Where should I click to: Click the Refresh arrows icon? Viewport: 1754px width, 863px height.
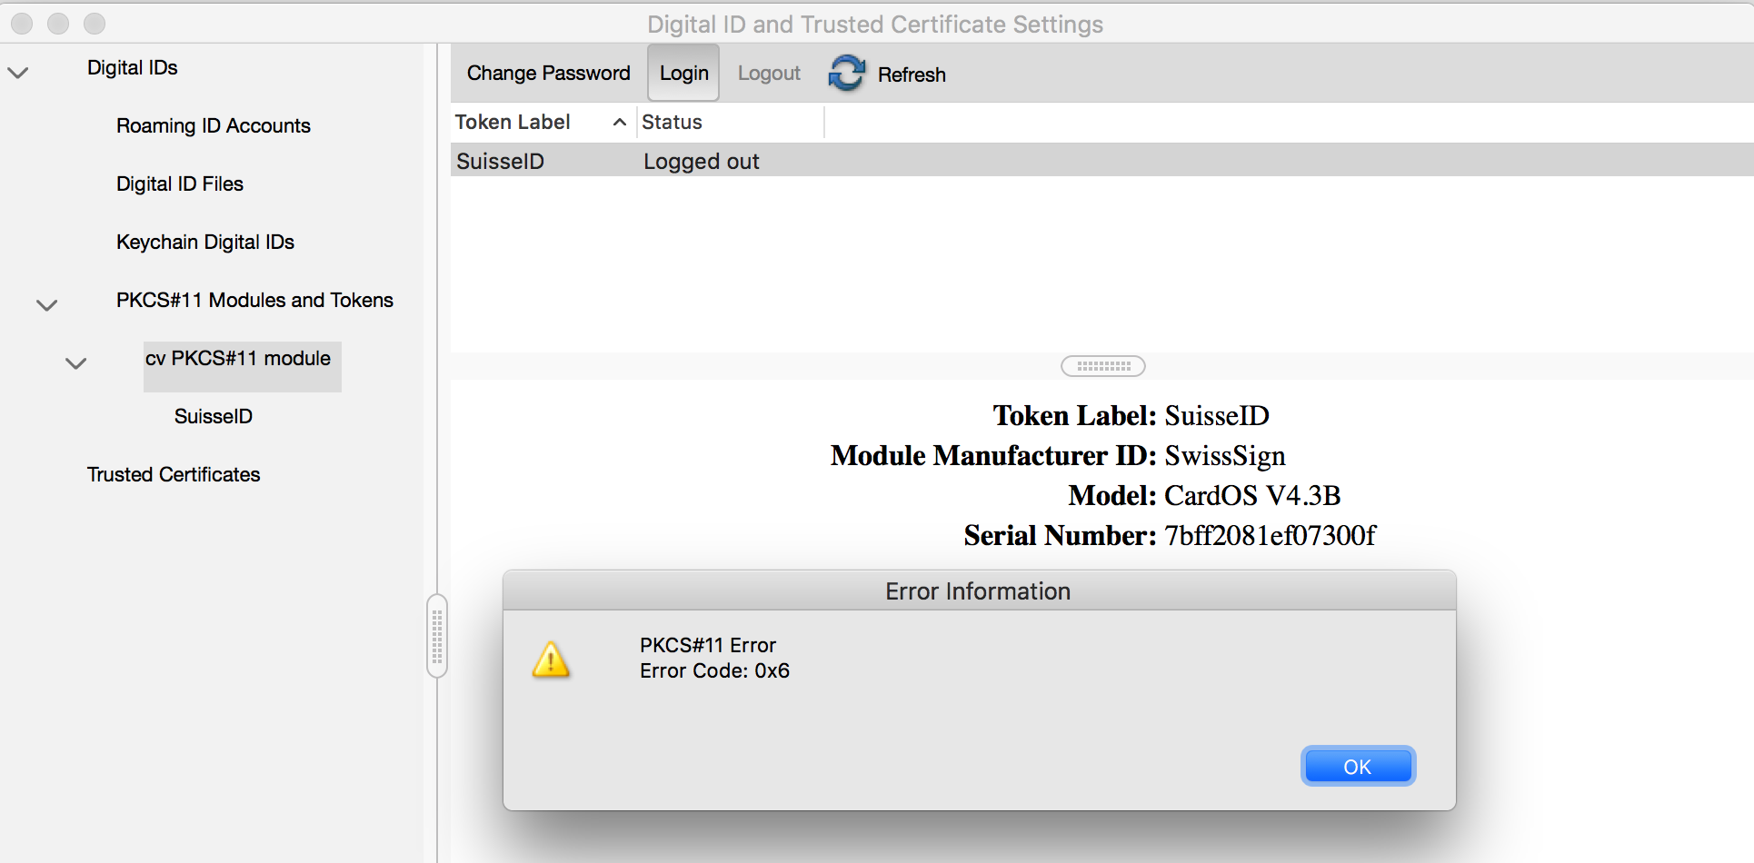[x=846, y=74]
